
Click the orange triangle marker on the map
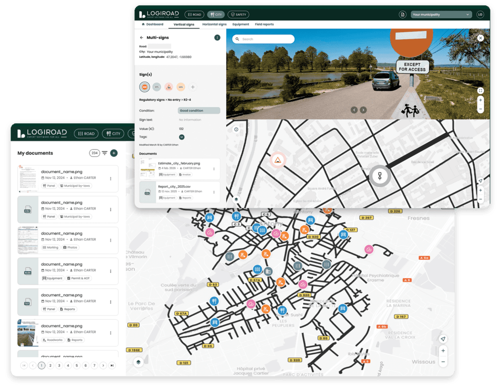[278, 160]
